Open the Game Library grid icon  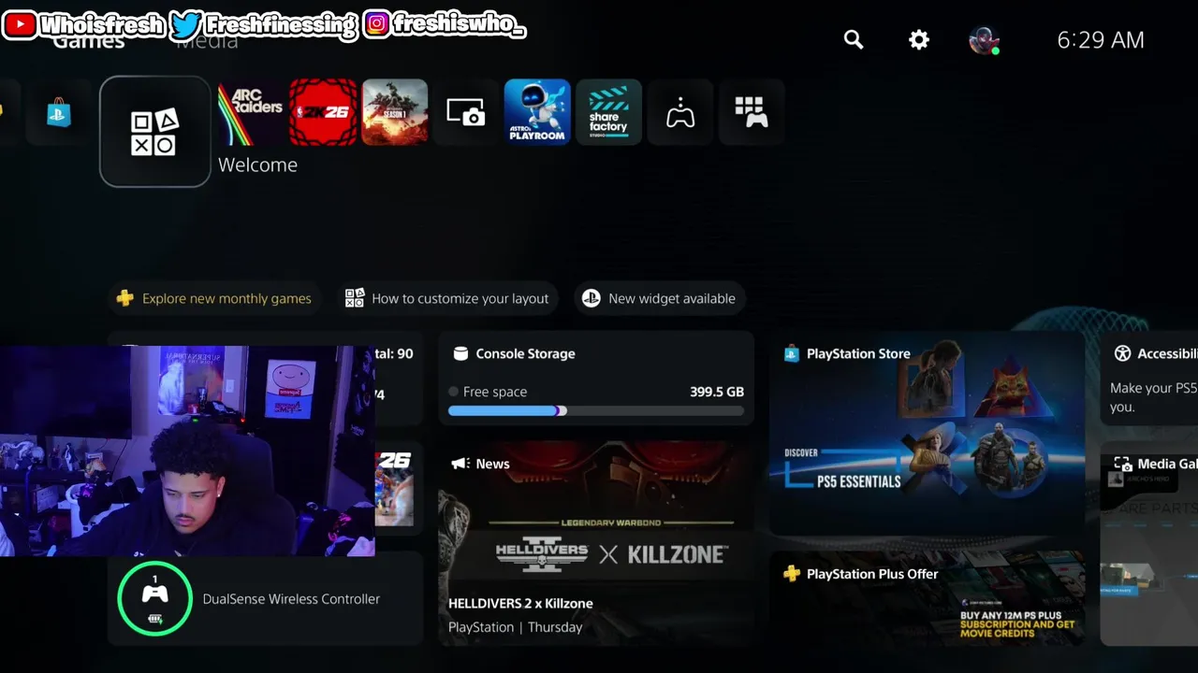(x=752, y=112)
